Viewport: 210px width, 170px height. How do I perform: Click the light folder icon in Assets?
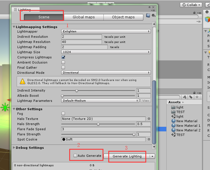(x=174, y=107)
